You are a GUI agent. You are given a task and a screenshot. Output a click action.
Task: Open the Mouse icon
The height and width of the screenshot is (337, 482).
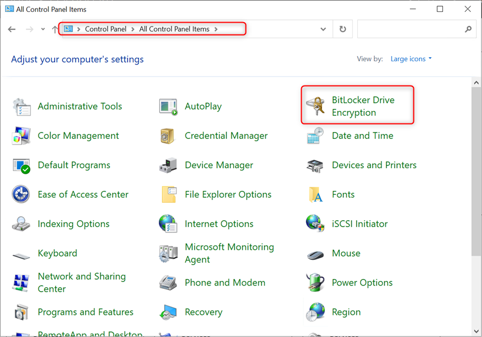pyautogui.click(x=316, y=255)
